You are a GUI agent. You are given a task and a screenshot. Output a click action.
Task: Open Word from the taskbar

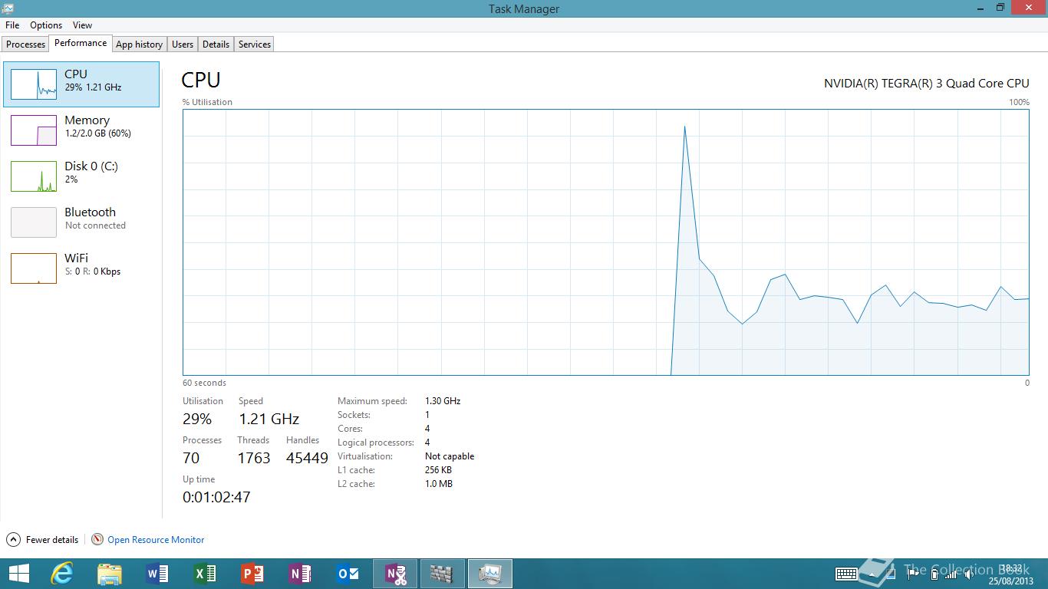coord(157,574)
